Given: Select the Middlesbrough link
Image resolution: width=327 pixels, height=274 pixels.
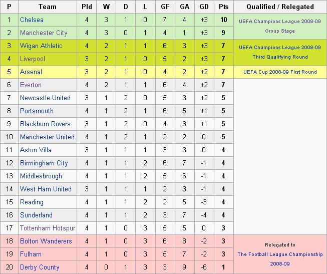Looking at the screenshot, I should coord(41,176).
